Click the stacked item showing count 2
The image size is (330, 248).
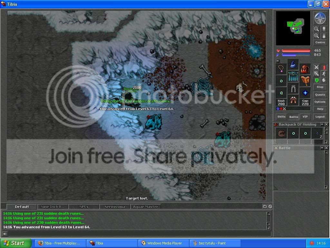(x=317, y=133)
